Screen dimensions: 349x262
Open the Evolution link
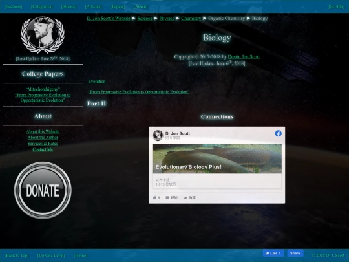(97, 82)
